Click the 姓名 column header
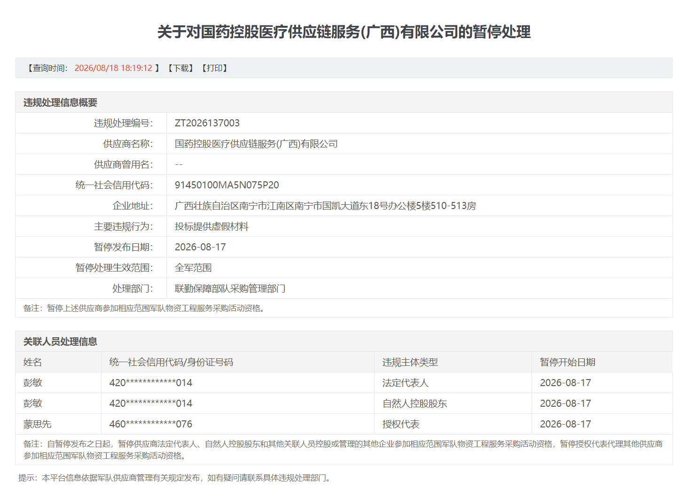This screenshot has height=496, width=689. tap(32, 362)
